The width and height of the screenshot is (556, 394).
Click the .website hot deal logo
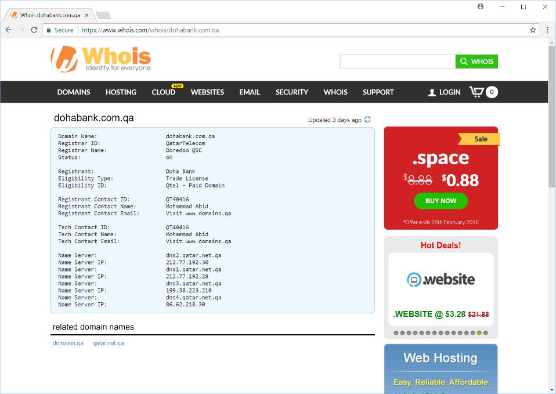[x=441, y=280]
